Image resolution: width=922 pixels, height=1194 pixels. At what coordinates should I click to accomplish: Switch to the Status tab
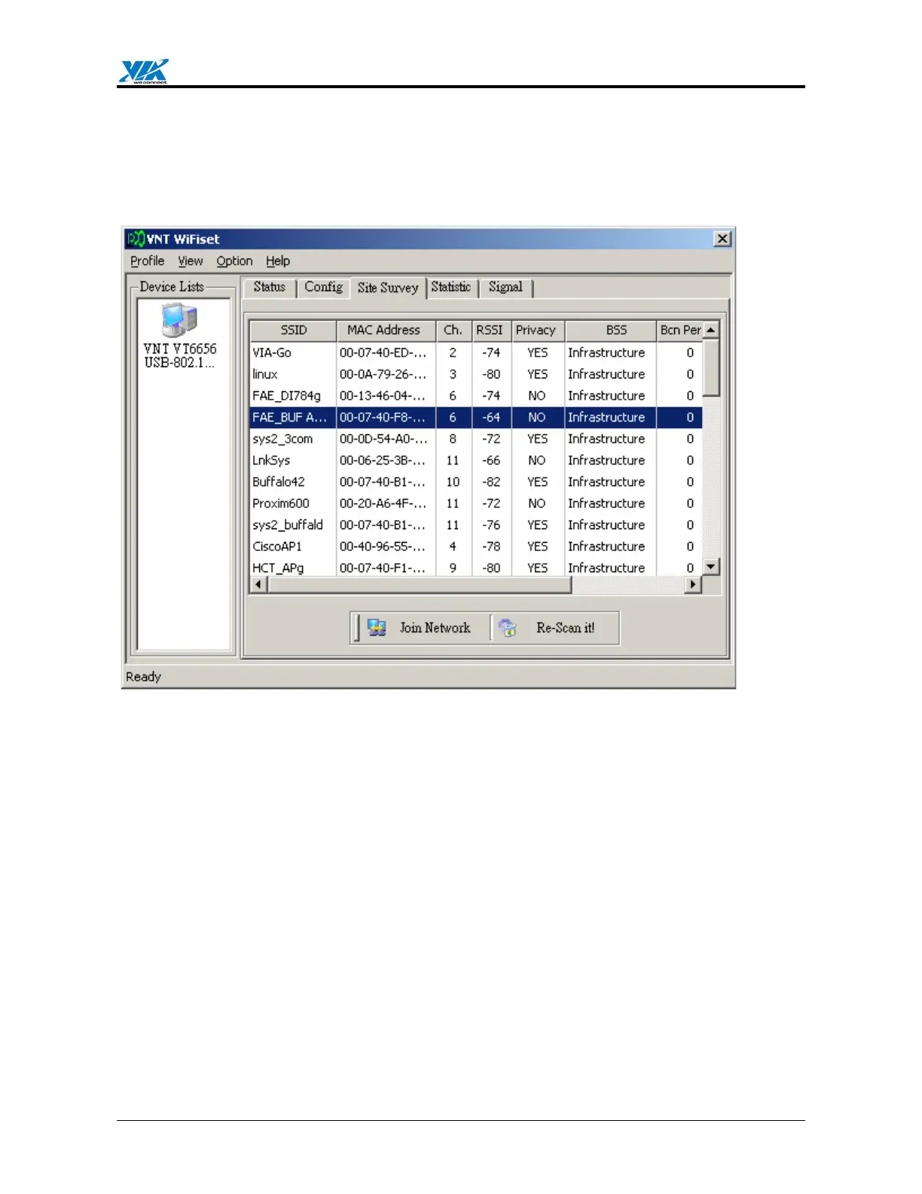[x=269, y=287]
